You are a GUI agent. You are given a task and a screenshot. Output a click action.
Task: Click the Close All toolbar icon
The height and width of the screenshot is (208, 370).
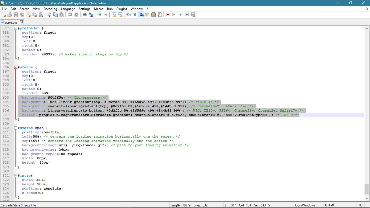coord(35,14)
